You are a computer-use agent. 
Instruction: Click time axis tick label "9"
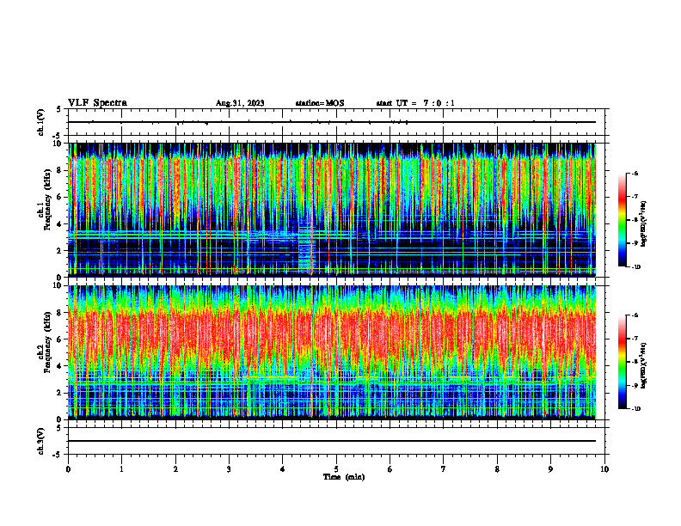click(550, 469)
